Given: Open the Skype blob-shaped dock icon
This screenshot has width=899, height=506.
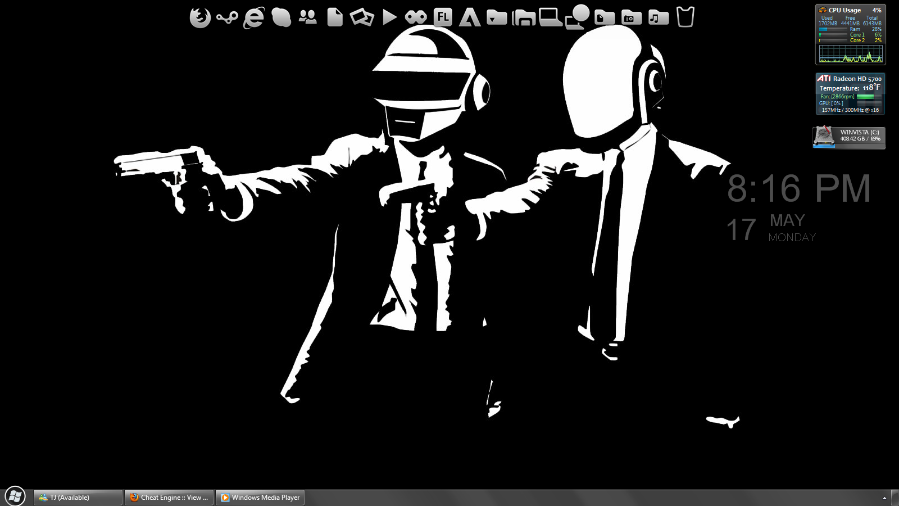Looking at the screenshot, I should 281,17.
